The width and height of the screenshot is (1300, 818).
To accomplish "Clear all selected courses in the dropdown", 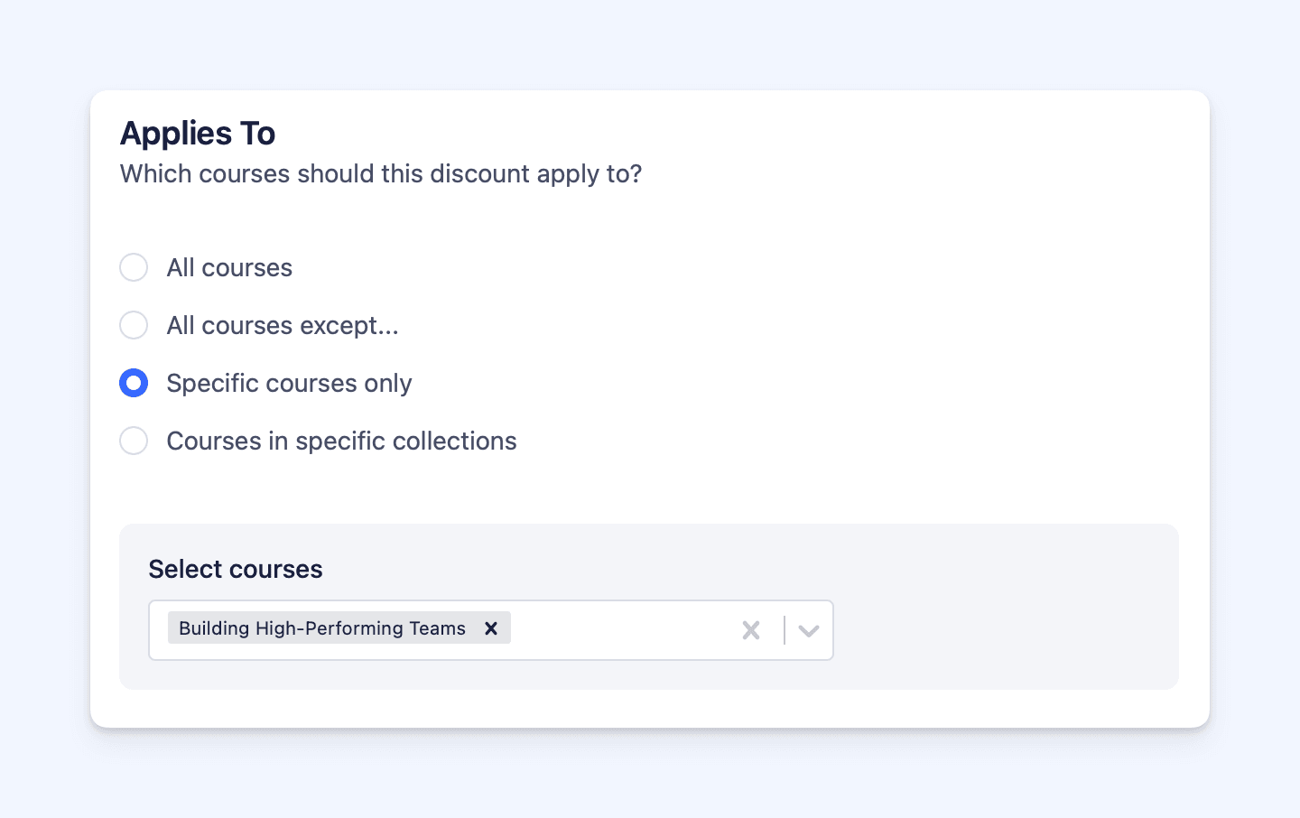I will 751,630.
